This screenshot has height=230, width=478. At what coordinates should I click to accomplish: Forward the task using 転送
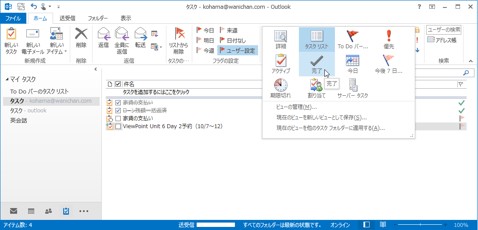pos(140,38)
